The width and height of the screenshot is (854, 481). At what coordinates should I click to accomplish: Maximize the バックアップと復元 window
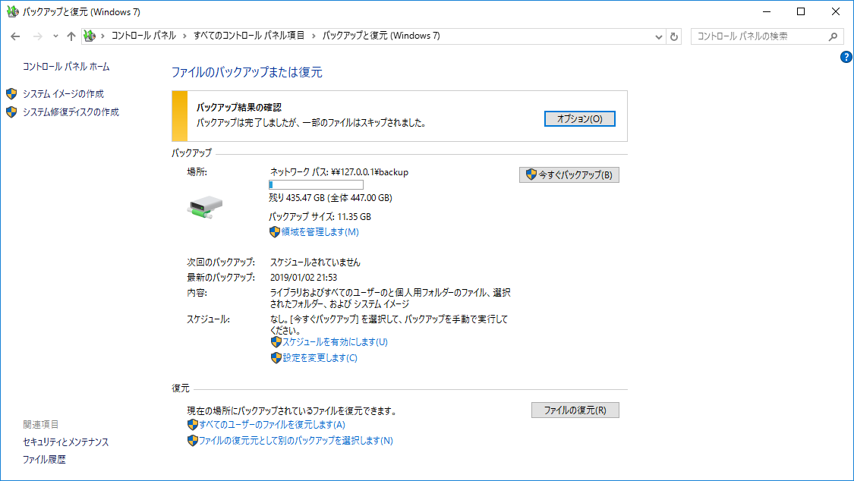pos(801,11)
